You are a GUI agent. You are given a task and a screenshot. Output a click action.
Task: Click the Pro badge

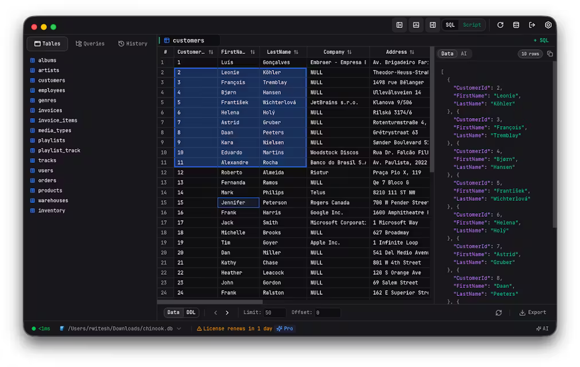point(285,329)
